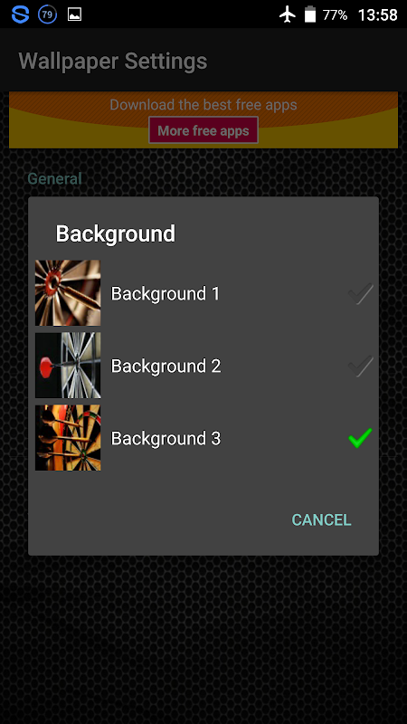Screen dimensions: 407x724
Task: Open the blue S app notification icon
Action: coord(20,14)
